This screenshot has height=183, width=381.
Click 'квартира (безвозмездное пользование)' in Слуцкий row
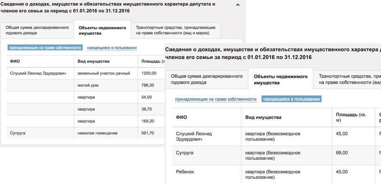[273, 136]
